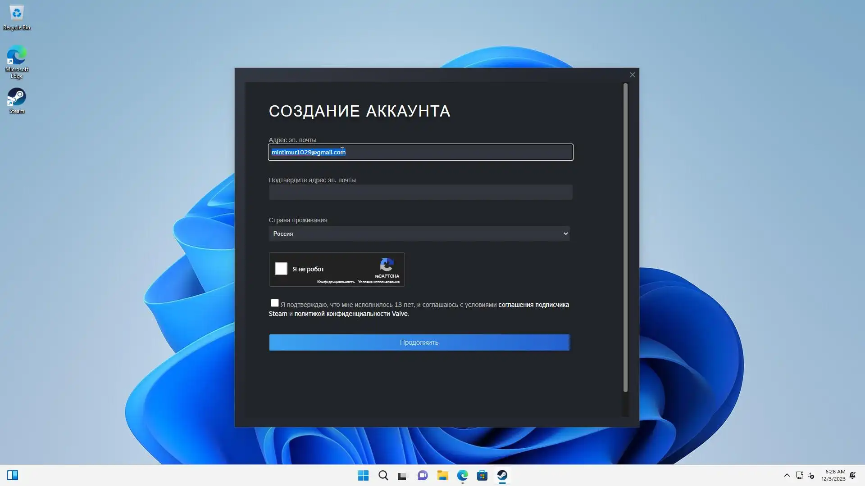This screenshot has height=486, width=865.
Task: Open Microsoft Store taskbar icon
Action: 482,475
